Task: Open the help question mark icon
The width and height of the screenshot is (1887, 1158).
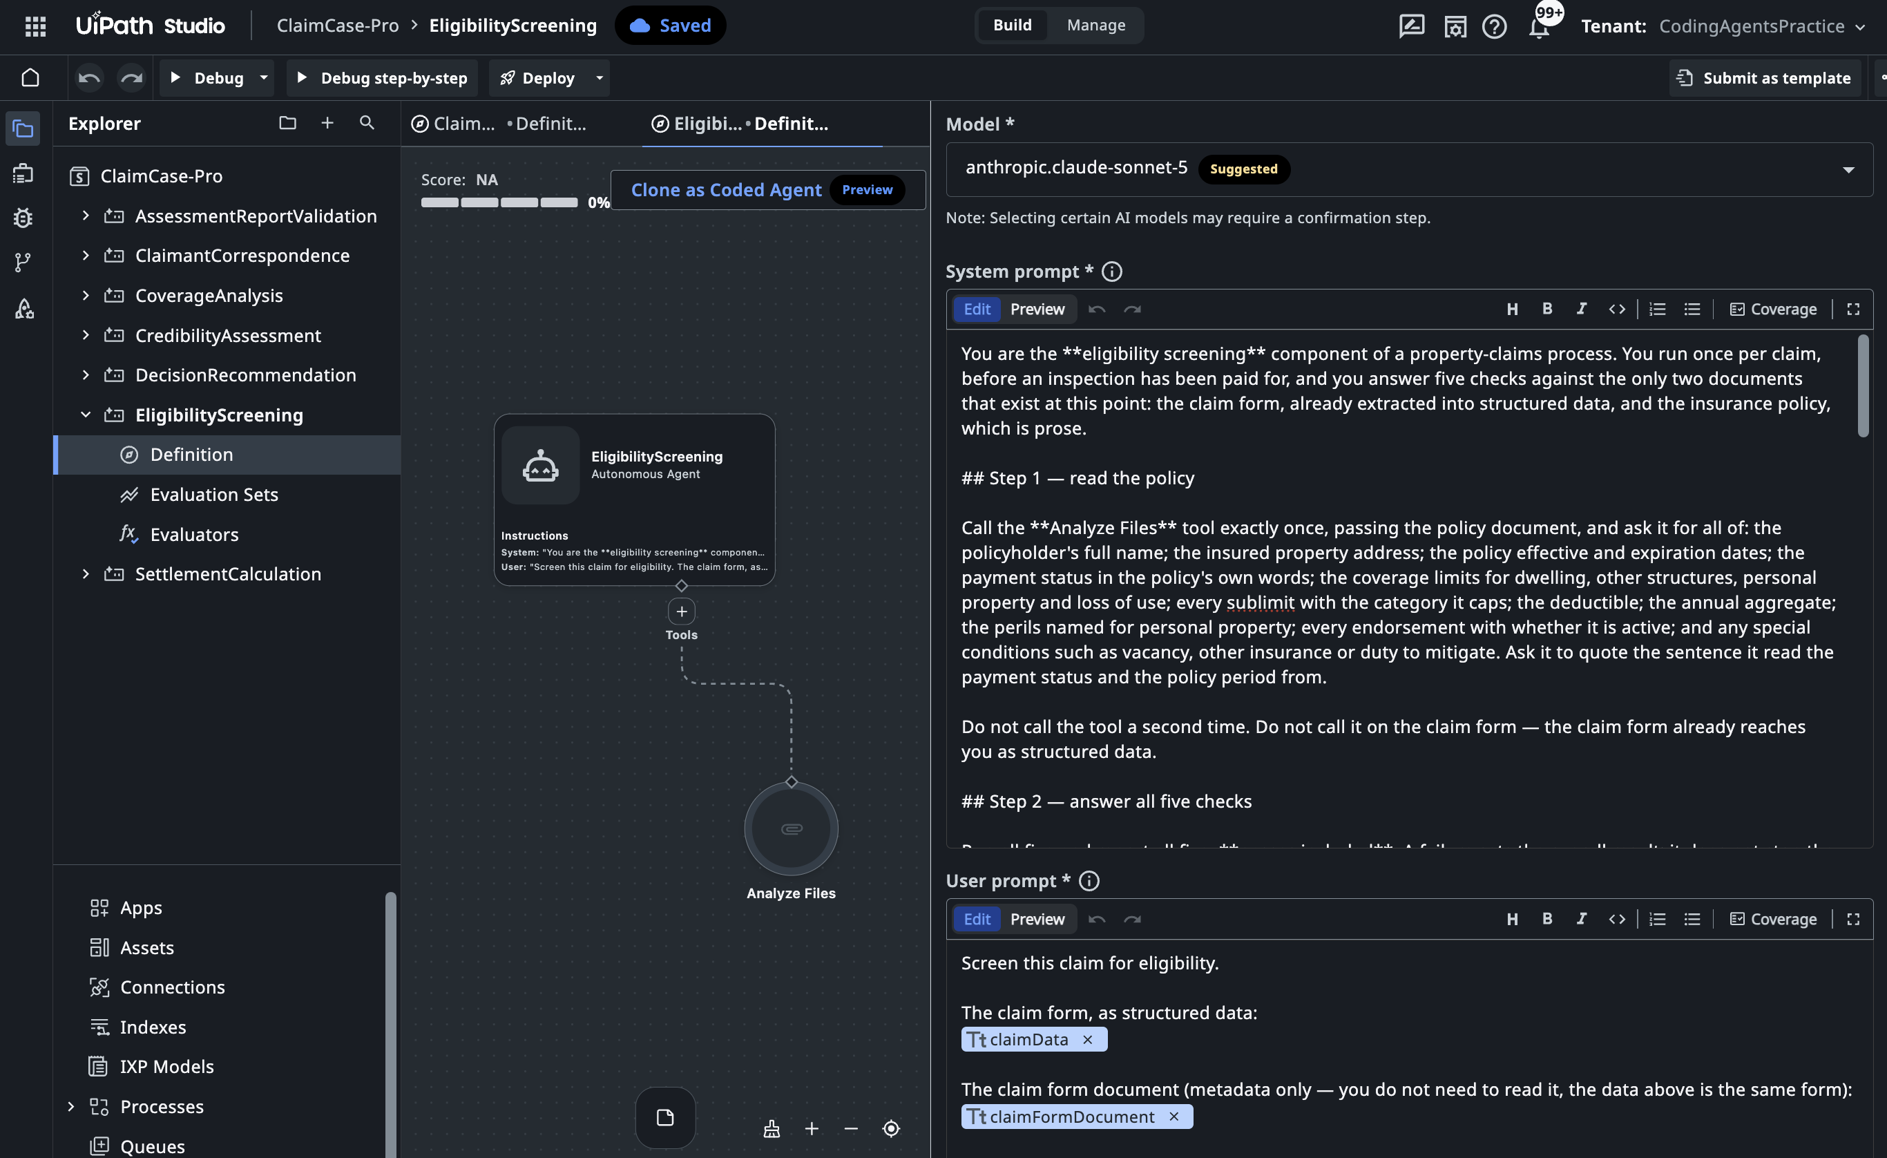Action: point(1494,27)
